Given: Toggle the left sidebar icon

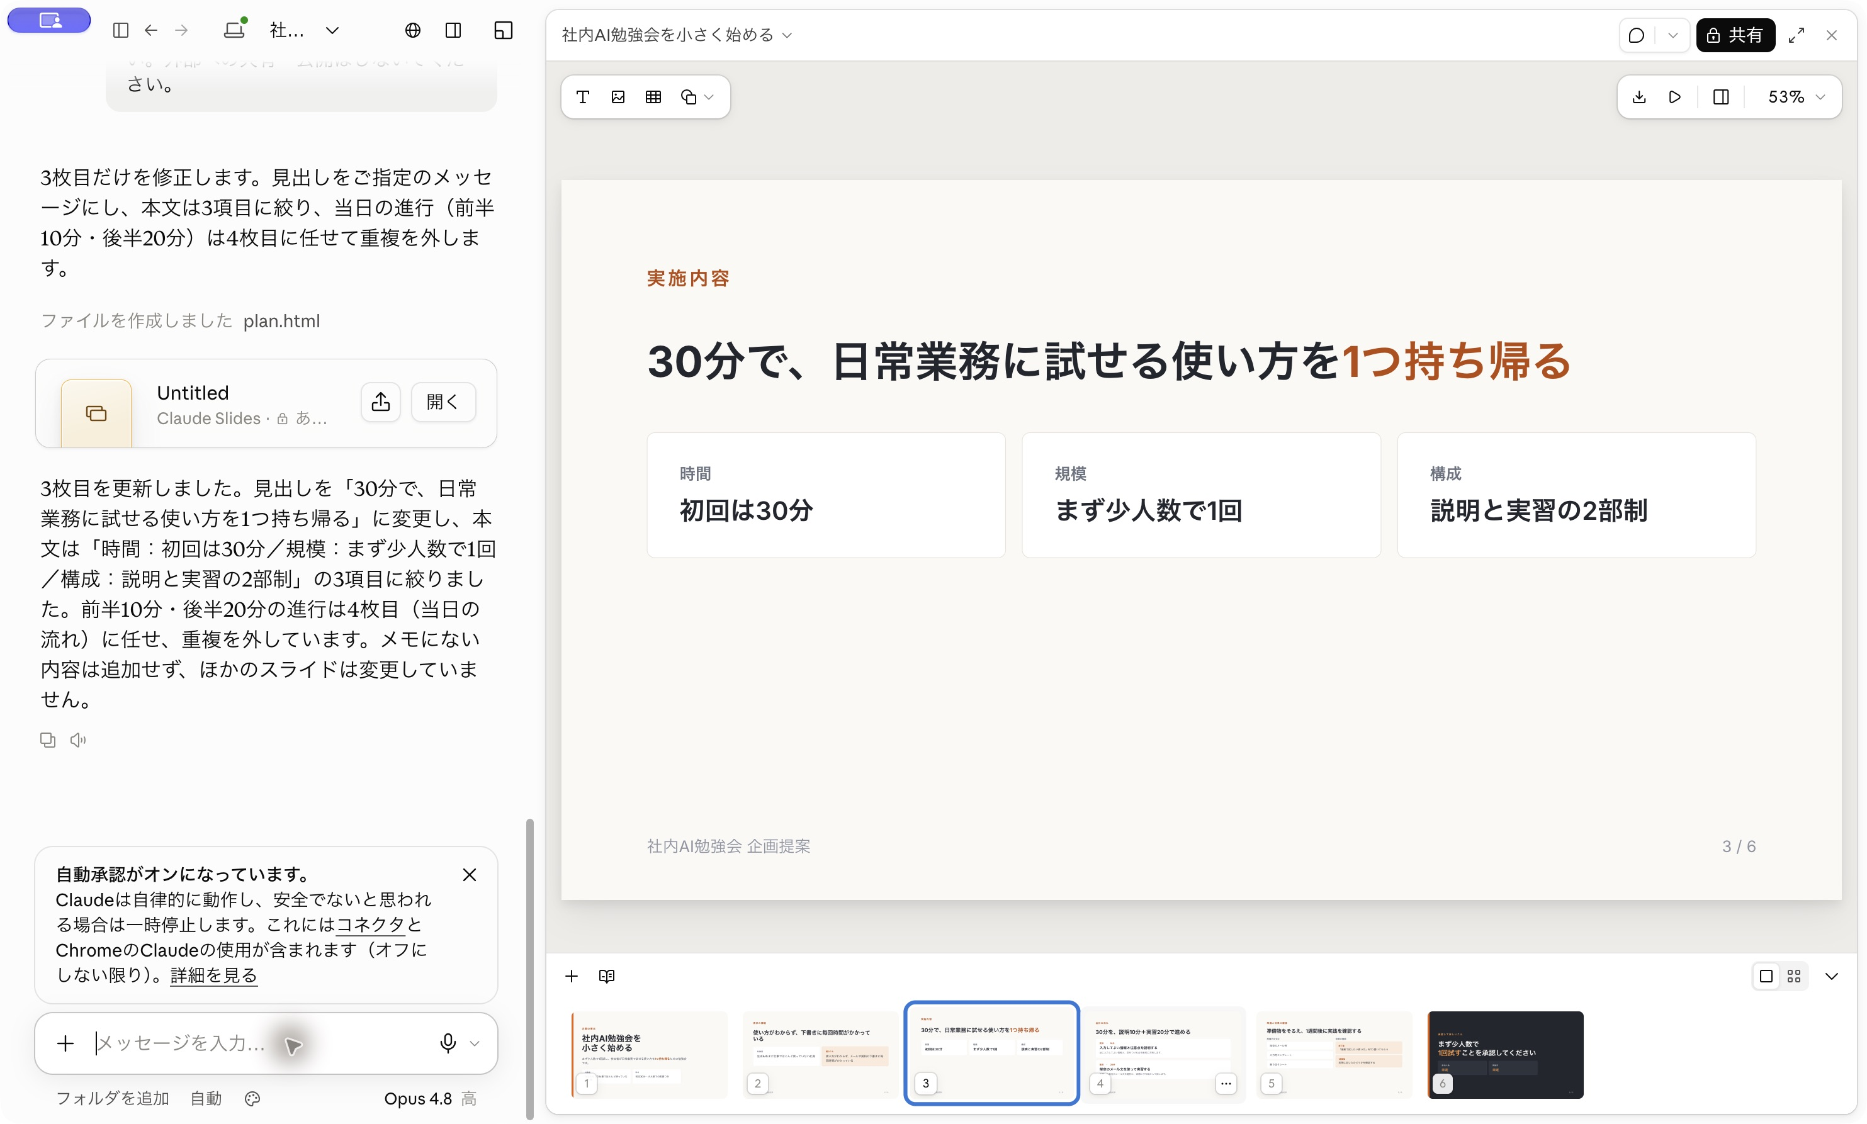Looking at the screenshot, I should 120,30.
